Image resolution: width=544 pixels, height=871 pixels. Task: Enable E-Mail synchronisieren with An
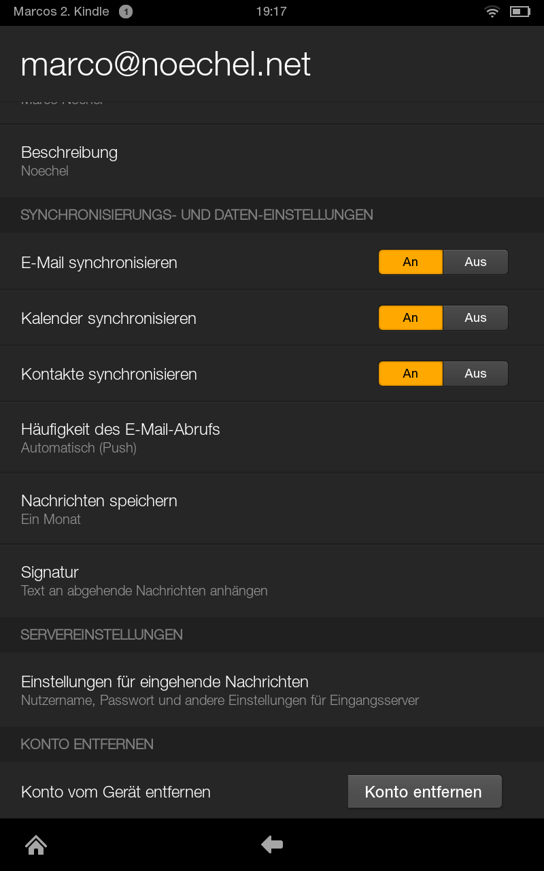coord(411,262)
